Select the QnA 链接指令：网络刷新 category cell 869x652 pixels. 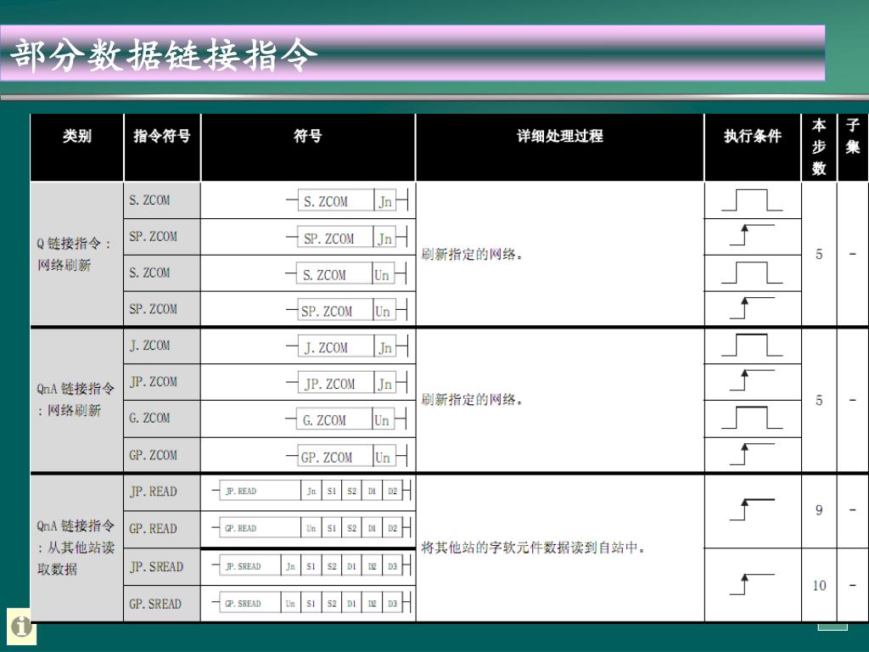pyautogui.click(x=77, y=400)
